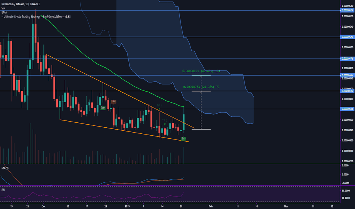Click the 0.00000540 price axis value
This screenshot has width=355, height=209.
point(347,27)
